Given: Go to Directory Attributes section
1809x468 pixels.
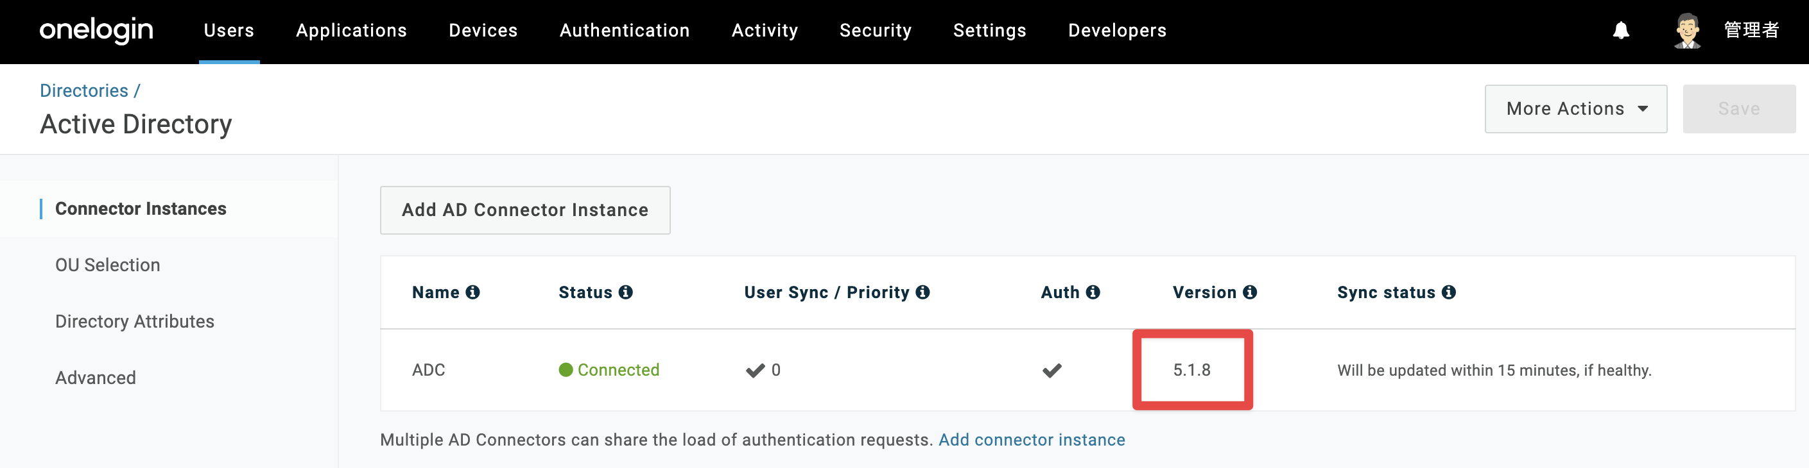Looking at the screenshot, I should (135, 321).
